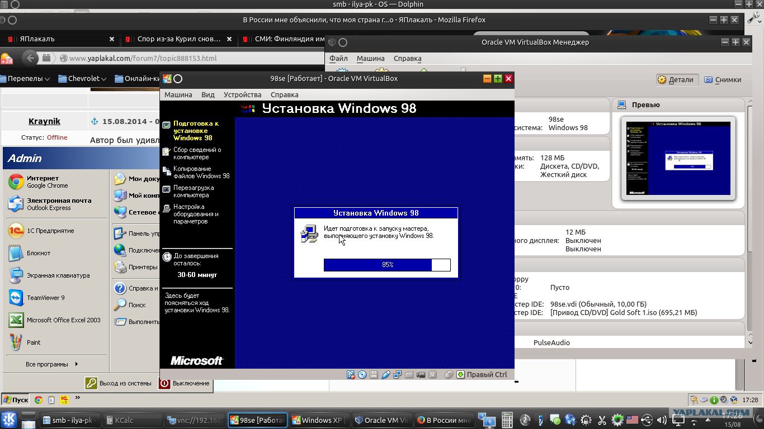764x429 pixels.
Task: Switch to the KCalc taskbar entry
Action: coord(134,420)
